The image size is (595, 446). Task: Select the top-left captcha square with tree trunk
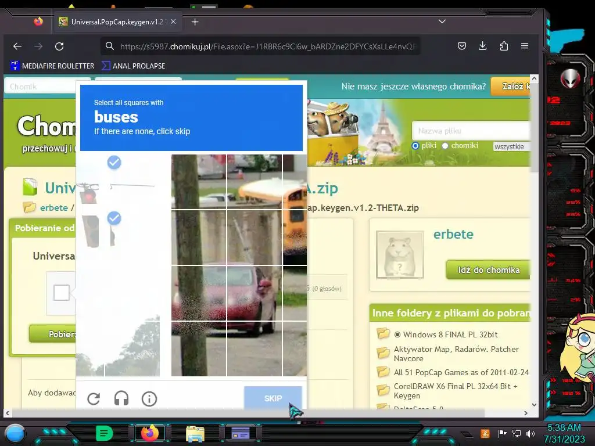coord(199,182)
